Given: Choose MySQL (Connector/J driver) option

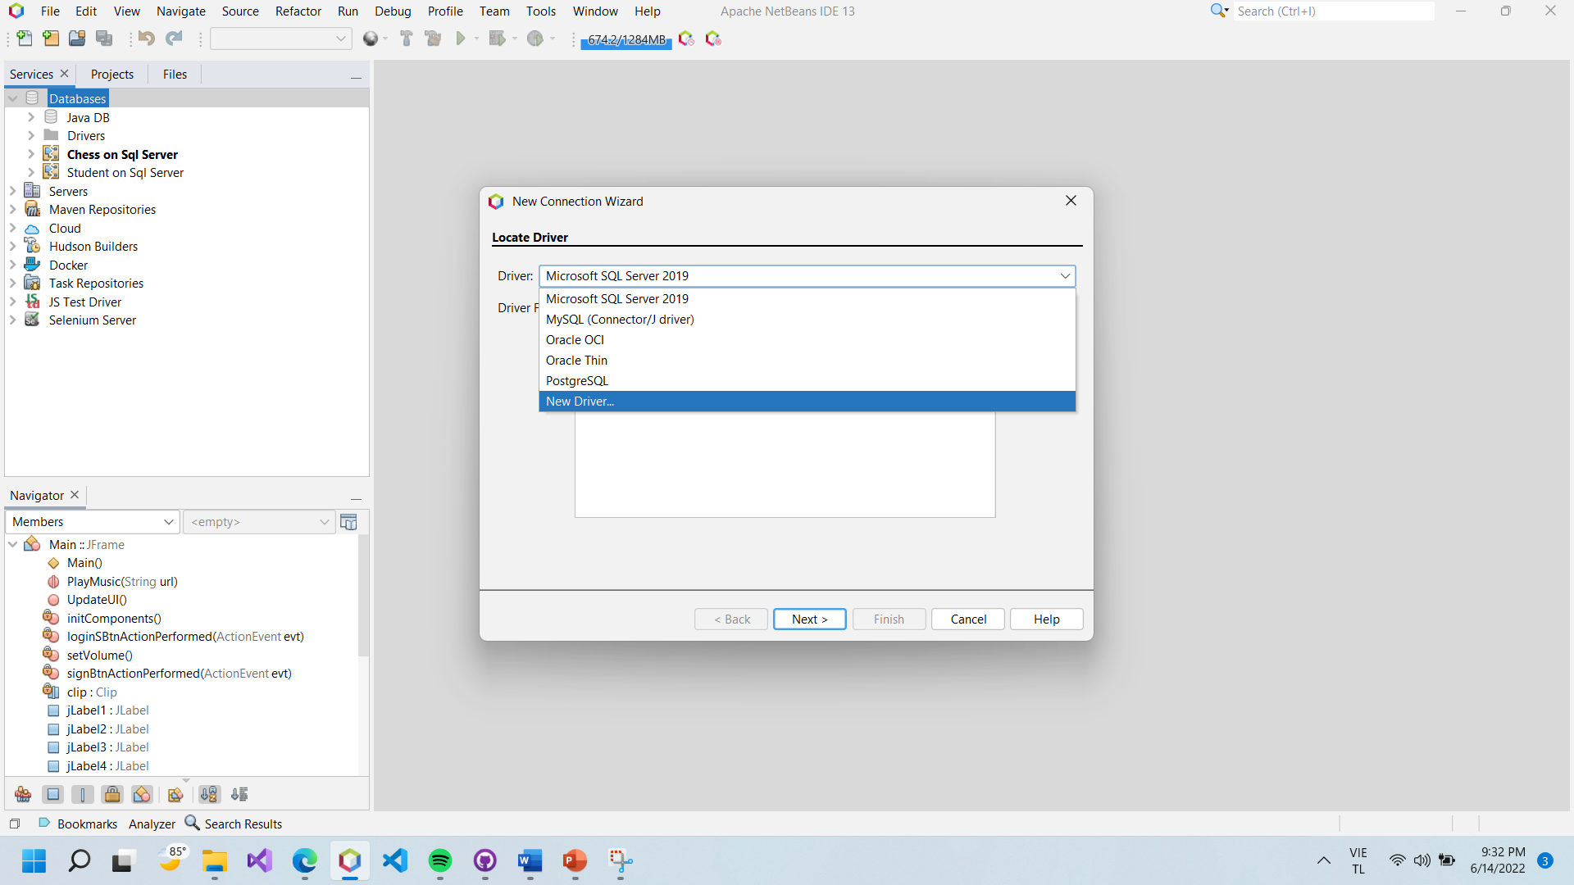Looking at the screenshot, I should [807, 320].
